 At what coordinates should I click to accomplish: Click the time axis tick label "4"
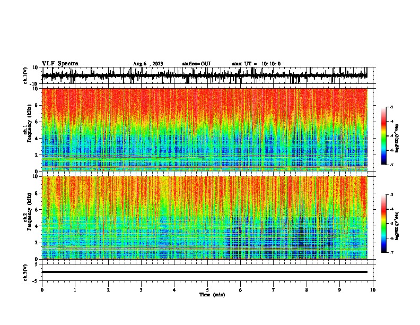click(x=174, y=290)
